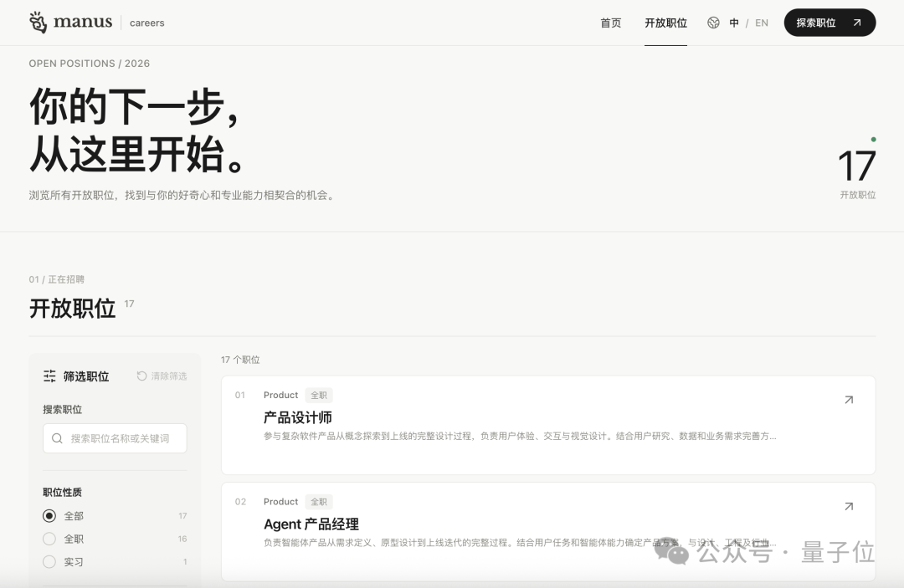Select the 全部 radio option
The image size is (904, 588).
pyautogui.click(x=49, y=515)
